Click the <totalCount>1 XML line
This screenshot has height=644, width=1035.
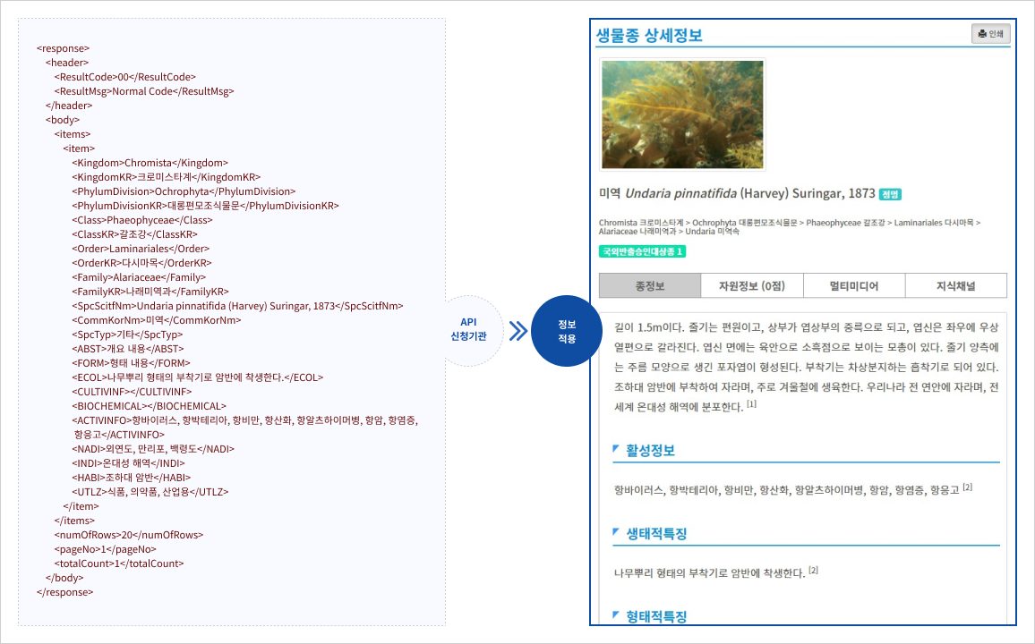point(119,564)
